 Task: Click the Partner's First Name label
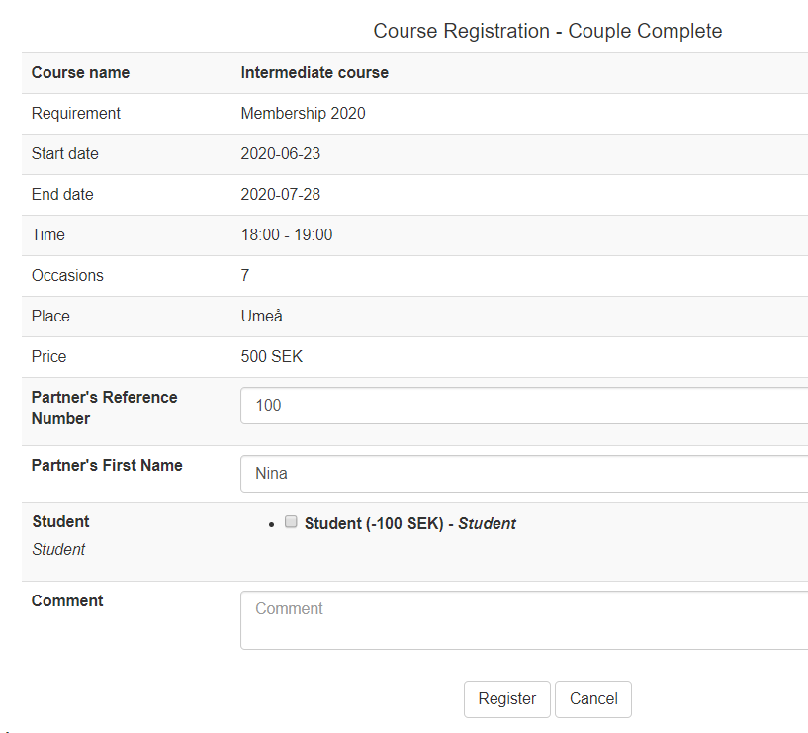click(x=107, y=465)
